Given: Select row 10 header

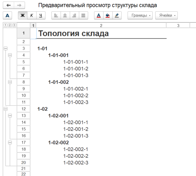Looking at the screenshot, I should click(23, 95).
